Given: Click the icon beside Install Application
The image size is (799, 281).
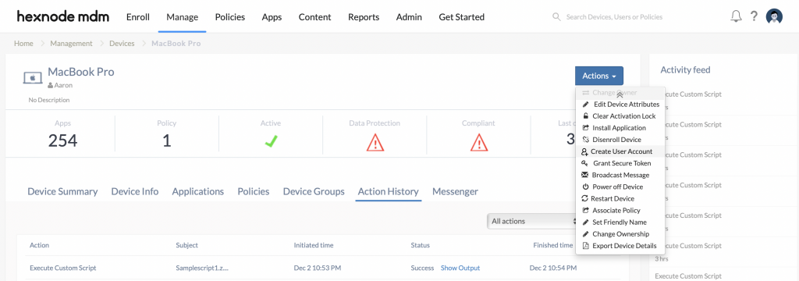Looking at the screenshot, I should [585, 128].
